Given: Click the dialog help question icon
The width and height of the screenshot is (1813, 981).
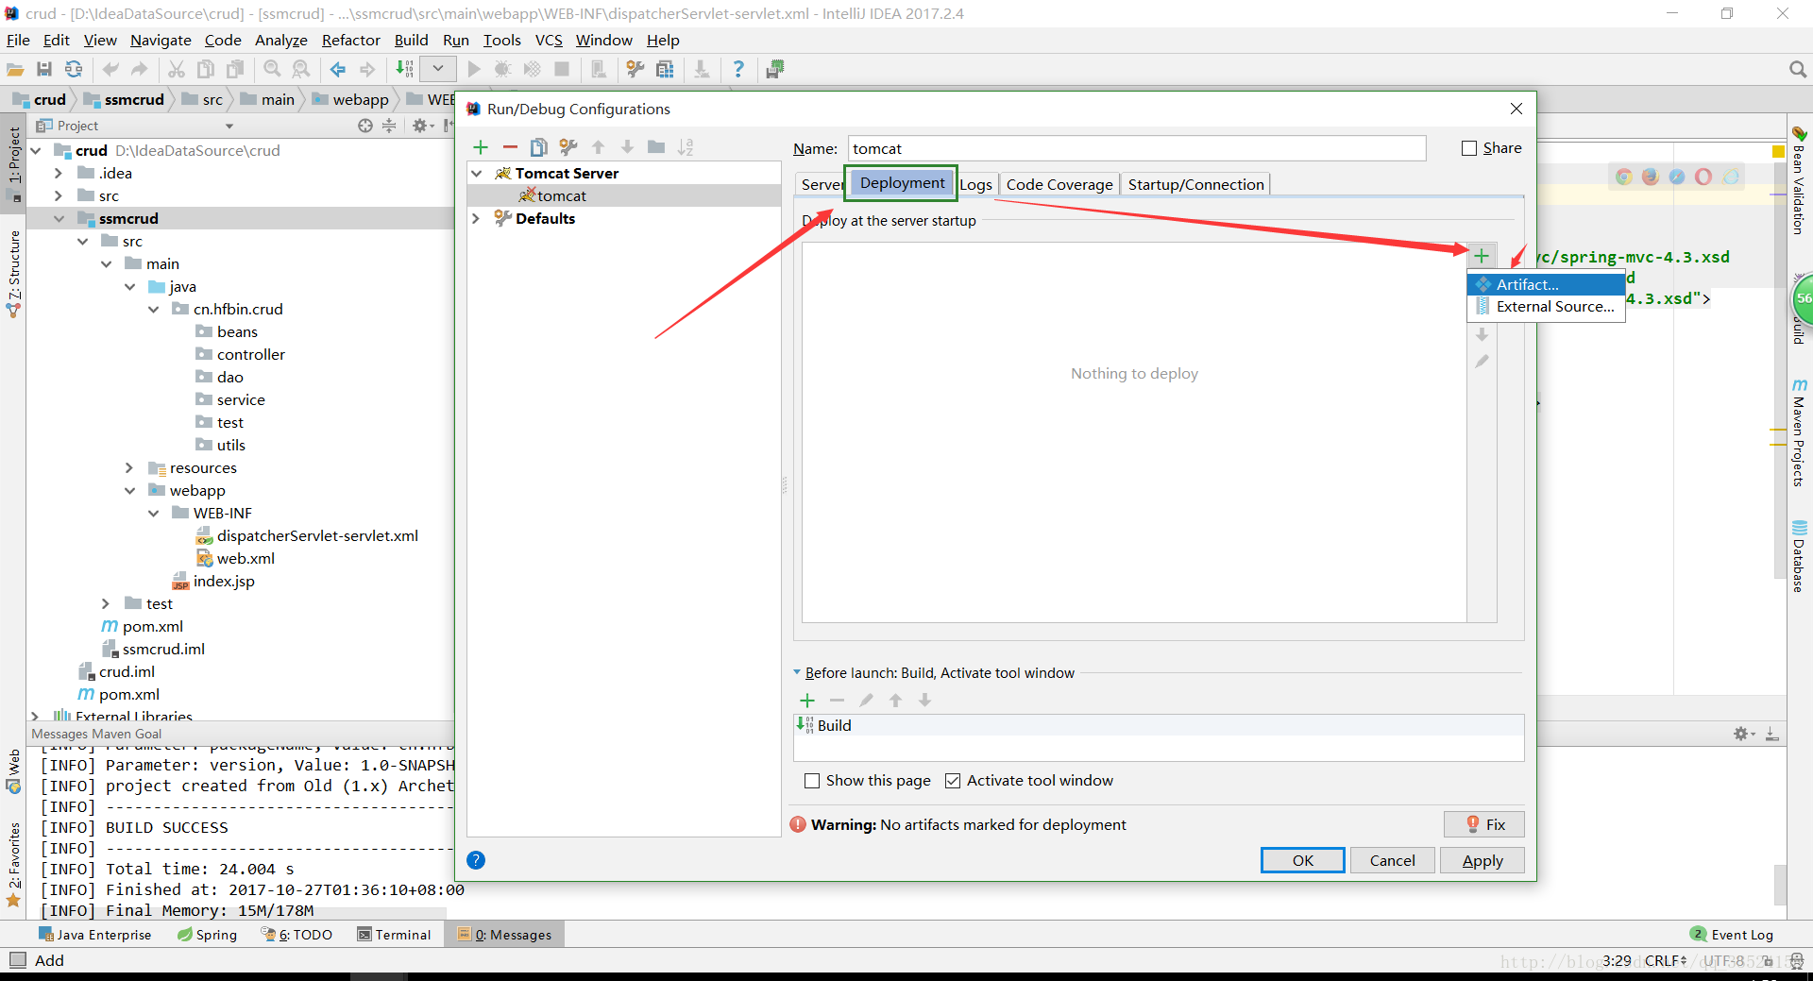Looking at the screenshot, I should click(x=476, y=860).
